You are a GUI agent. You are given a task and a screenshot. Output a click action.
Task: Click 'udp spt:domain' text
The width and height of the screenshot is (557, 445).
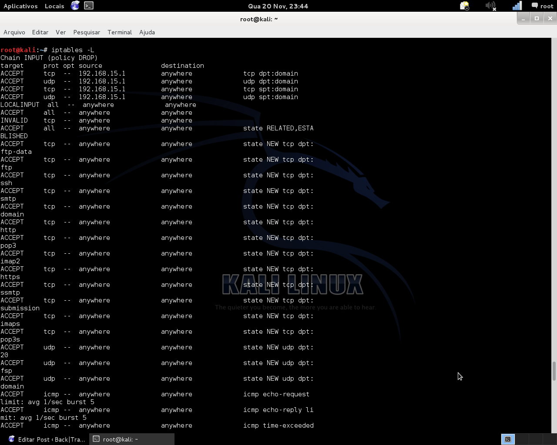click(x=271, y=97)
